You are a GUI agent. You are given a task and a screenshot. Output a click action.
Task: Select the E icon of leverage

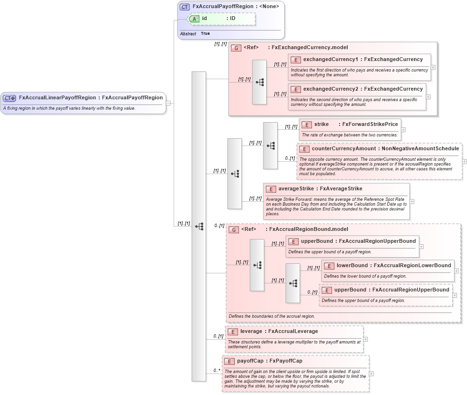(233, 331)
